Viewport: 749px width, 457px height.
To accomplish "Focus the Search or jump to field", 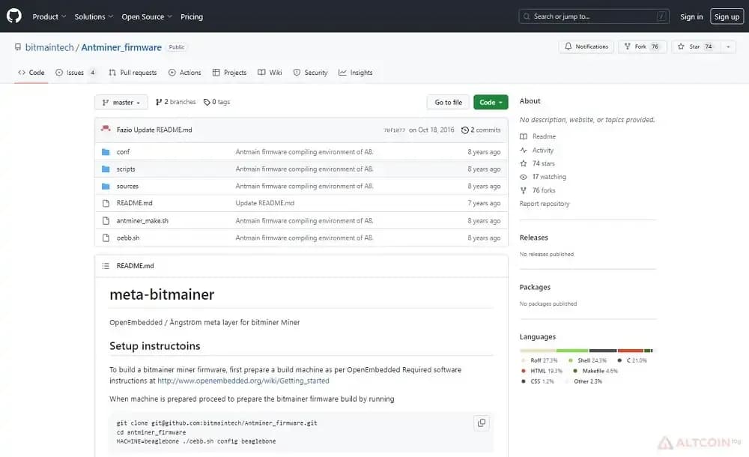I will pos(594,16).
